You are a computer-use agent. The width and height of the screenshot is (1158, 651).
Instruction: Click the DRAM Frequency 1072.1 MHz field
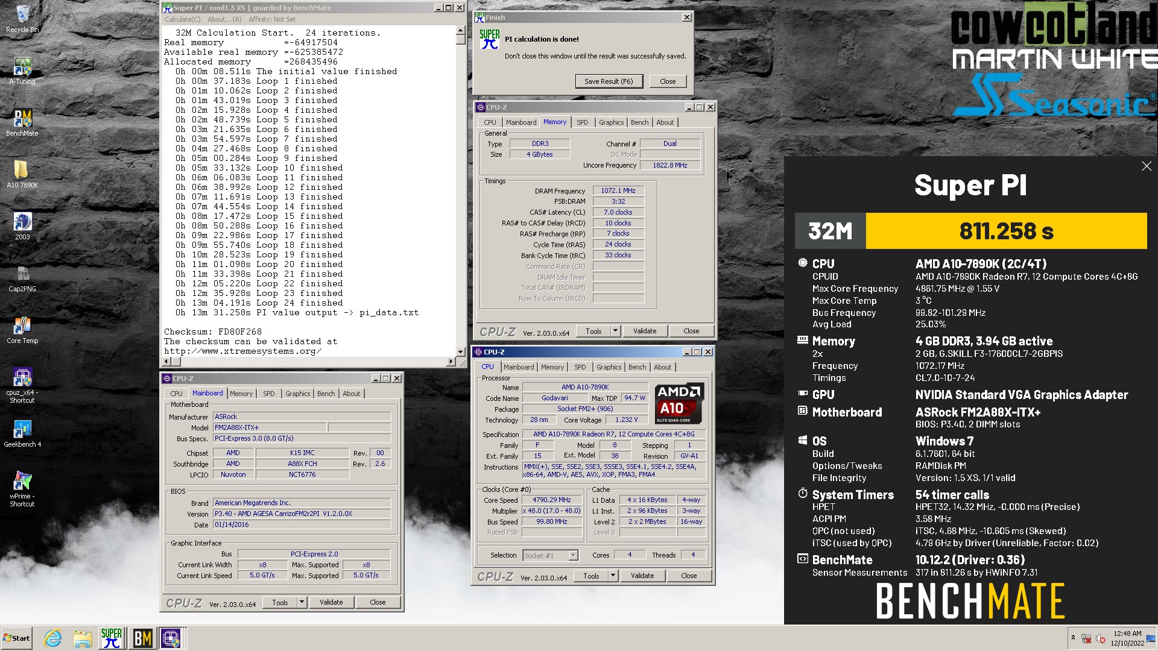[618, 190]
